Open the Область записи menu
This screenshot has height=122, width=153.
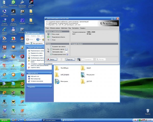55,28
